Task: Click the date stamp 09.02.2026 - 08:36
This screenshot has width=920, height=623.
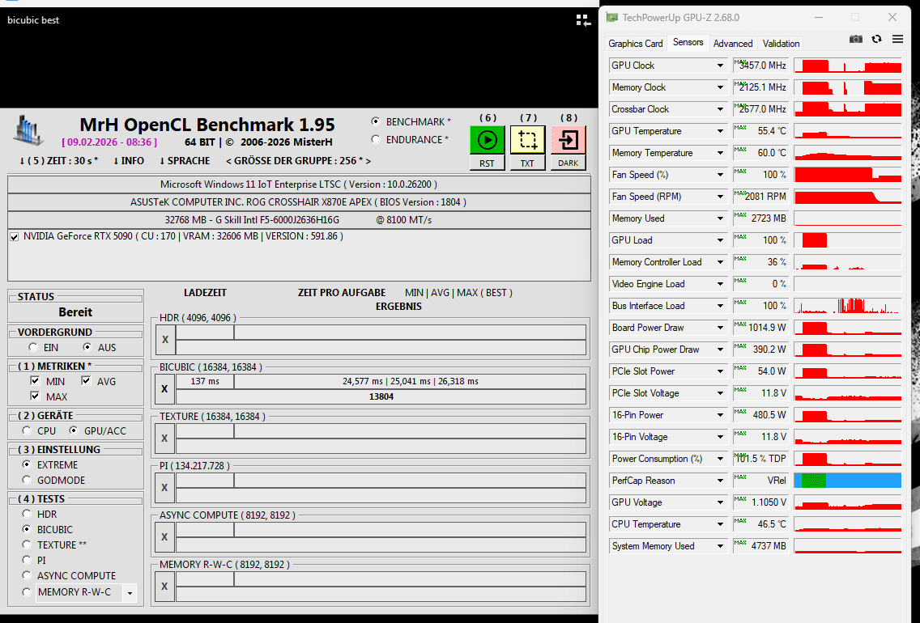Action: pyautogui.click(x=109, y=142)
